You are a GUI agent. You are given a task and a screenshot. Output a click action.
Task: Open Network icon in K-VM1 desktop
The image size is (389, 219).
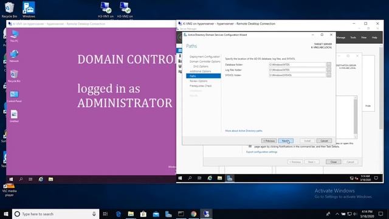14,56
